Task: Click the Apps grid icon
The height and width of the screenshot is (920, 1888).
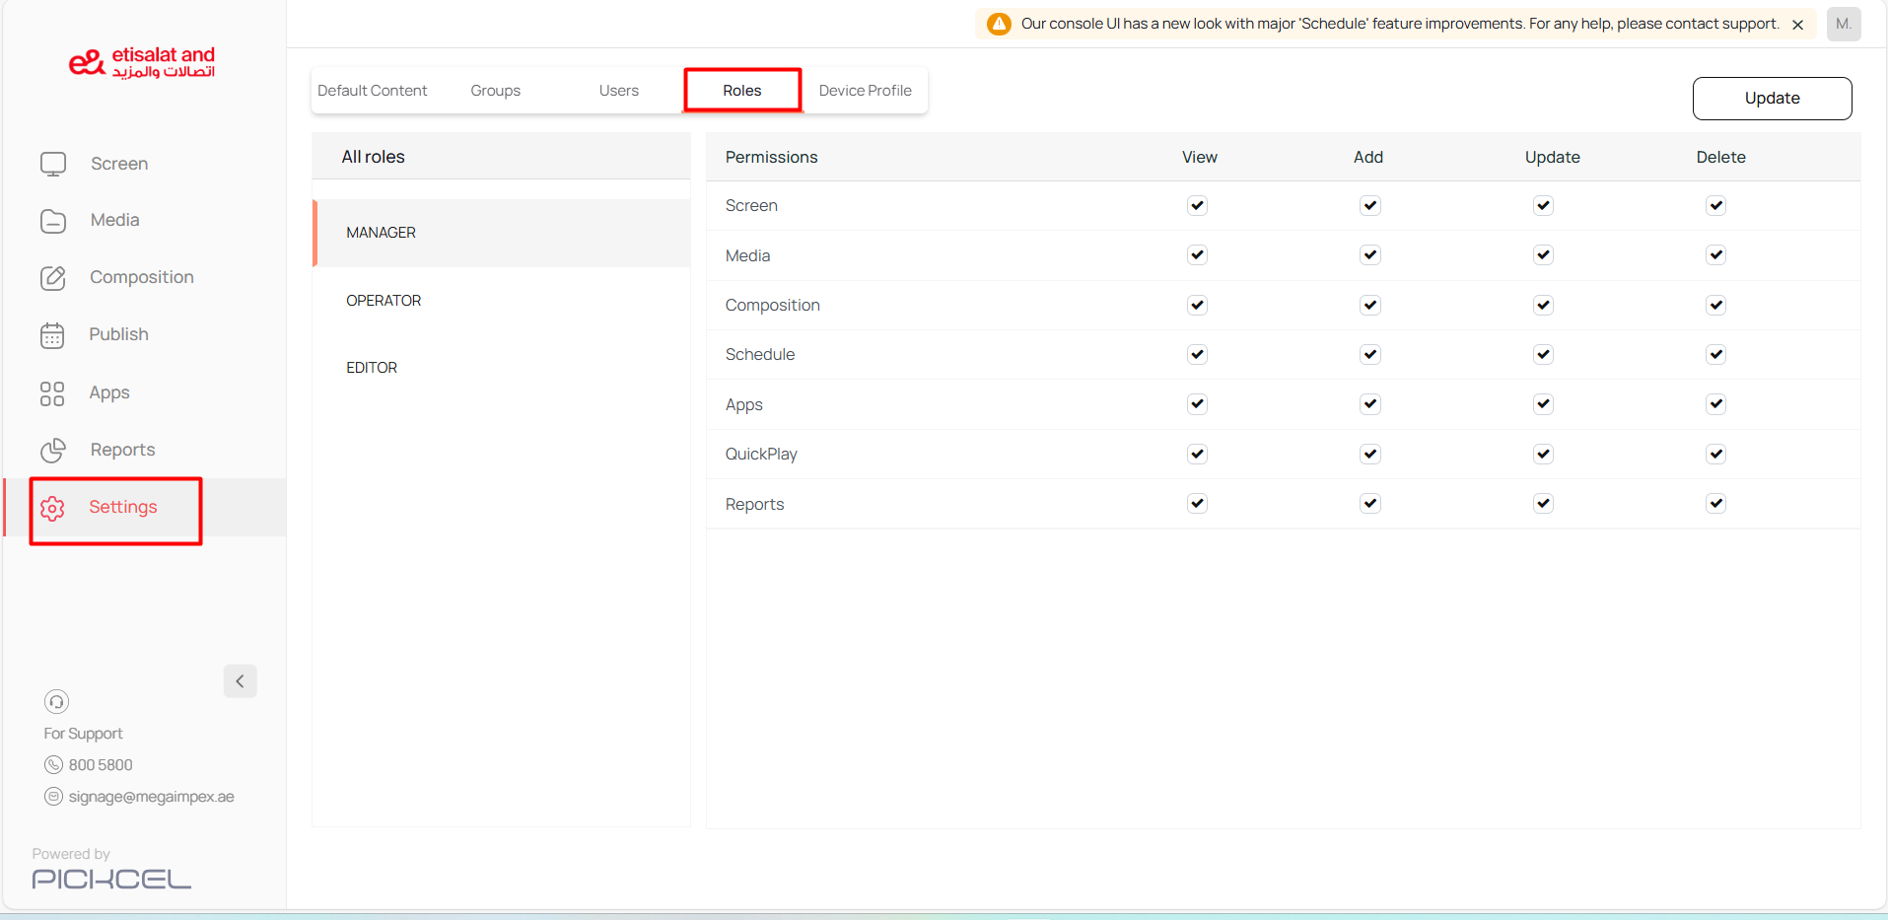Action: click(52, 393)
